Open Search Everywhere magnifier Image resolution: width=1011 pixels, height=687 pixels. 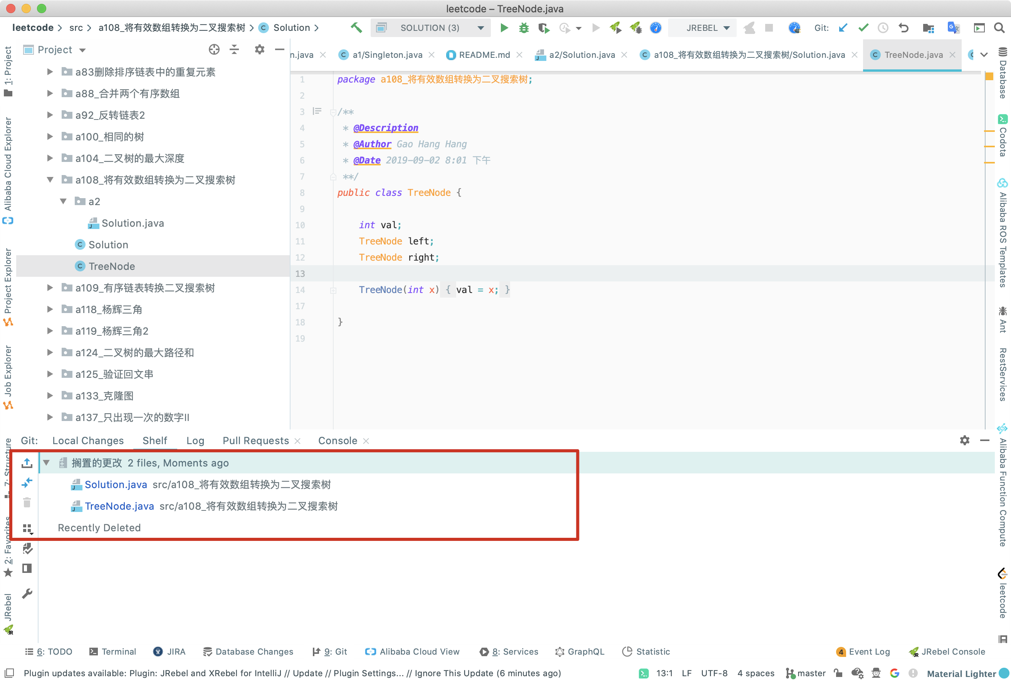[999, 27]
